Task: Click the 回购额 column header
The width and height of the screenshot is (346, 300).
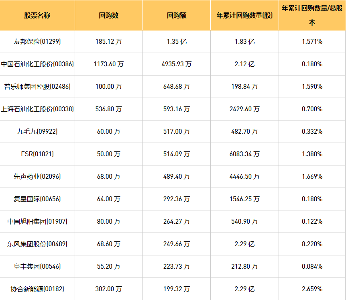Action: 177,16
